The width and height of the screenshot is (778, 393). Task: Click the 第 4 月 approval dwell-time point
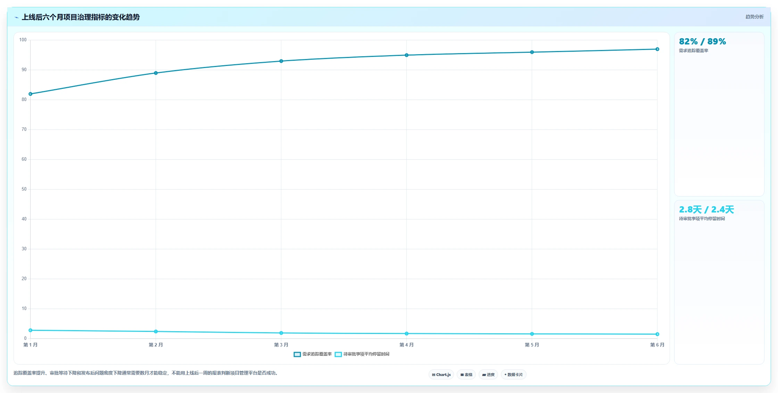click(x=406, y=333)
